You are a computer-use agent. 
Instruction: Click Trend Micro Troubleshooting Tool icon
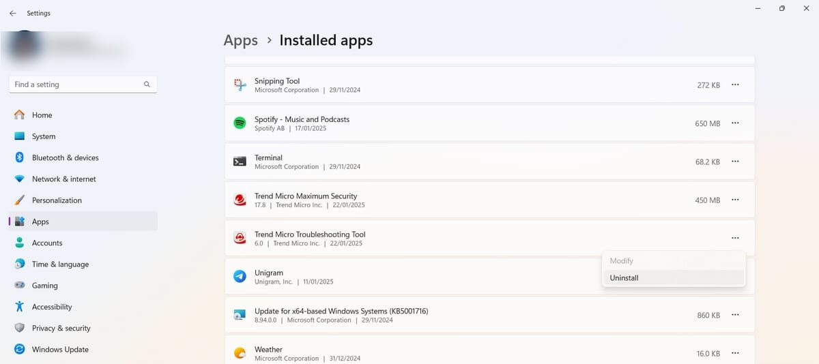pyautogui.click(x=240, y=238)
